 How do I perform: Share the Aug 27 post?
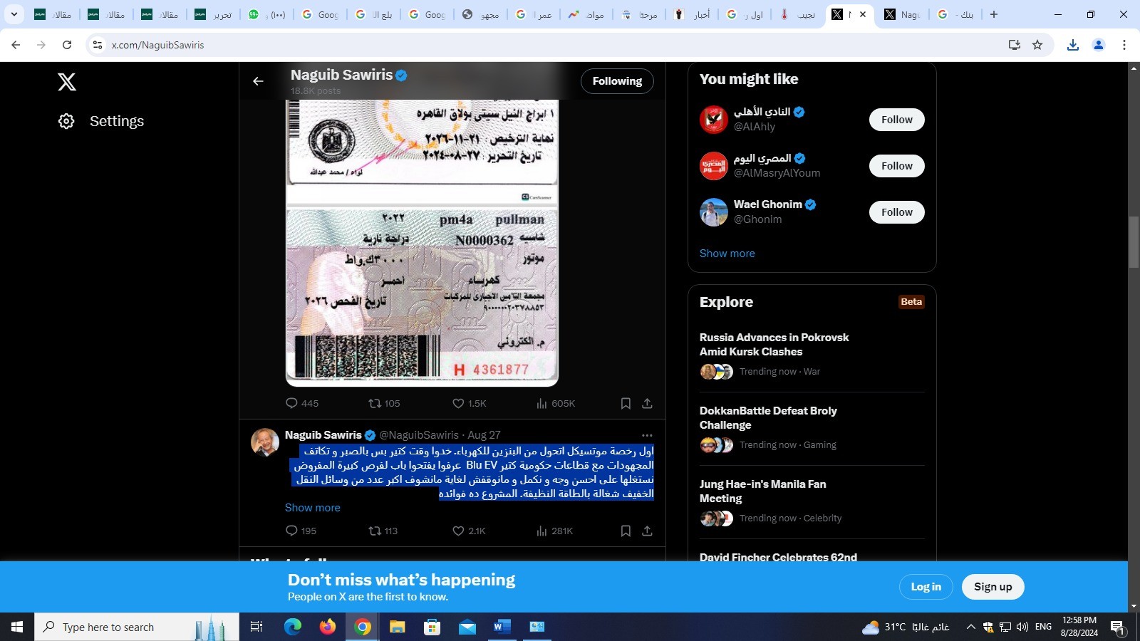click(647, 531)
